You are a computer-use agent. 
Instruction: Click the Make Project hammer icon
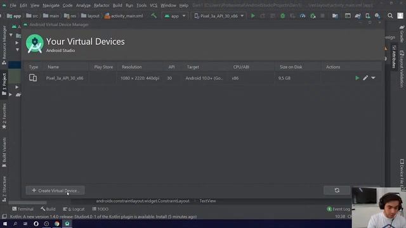click(x=154, y=16)
